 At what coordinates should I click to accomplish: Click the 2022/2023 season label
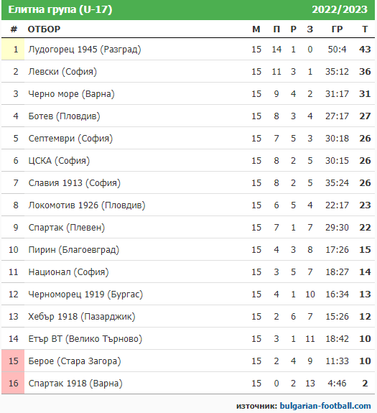[x=340, y=9]
